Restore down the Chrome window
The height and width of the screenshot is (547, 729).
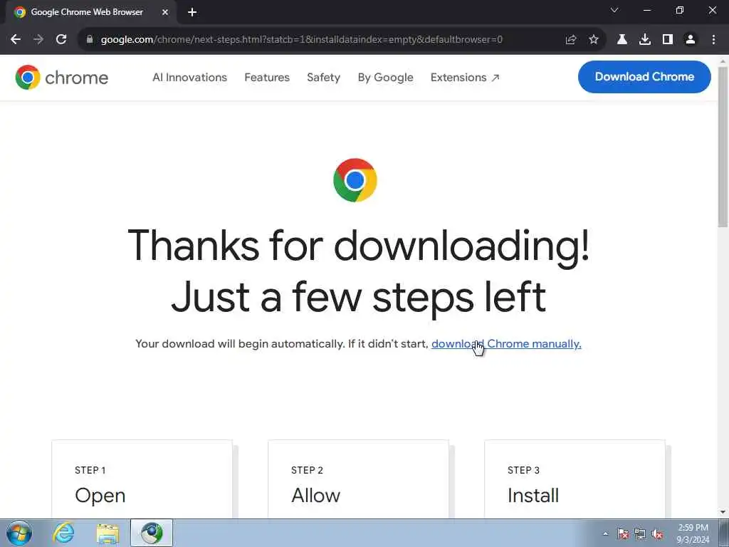point(680,10)
